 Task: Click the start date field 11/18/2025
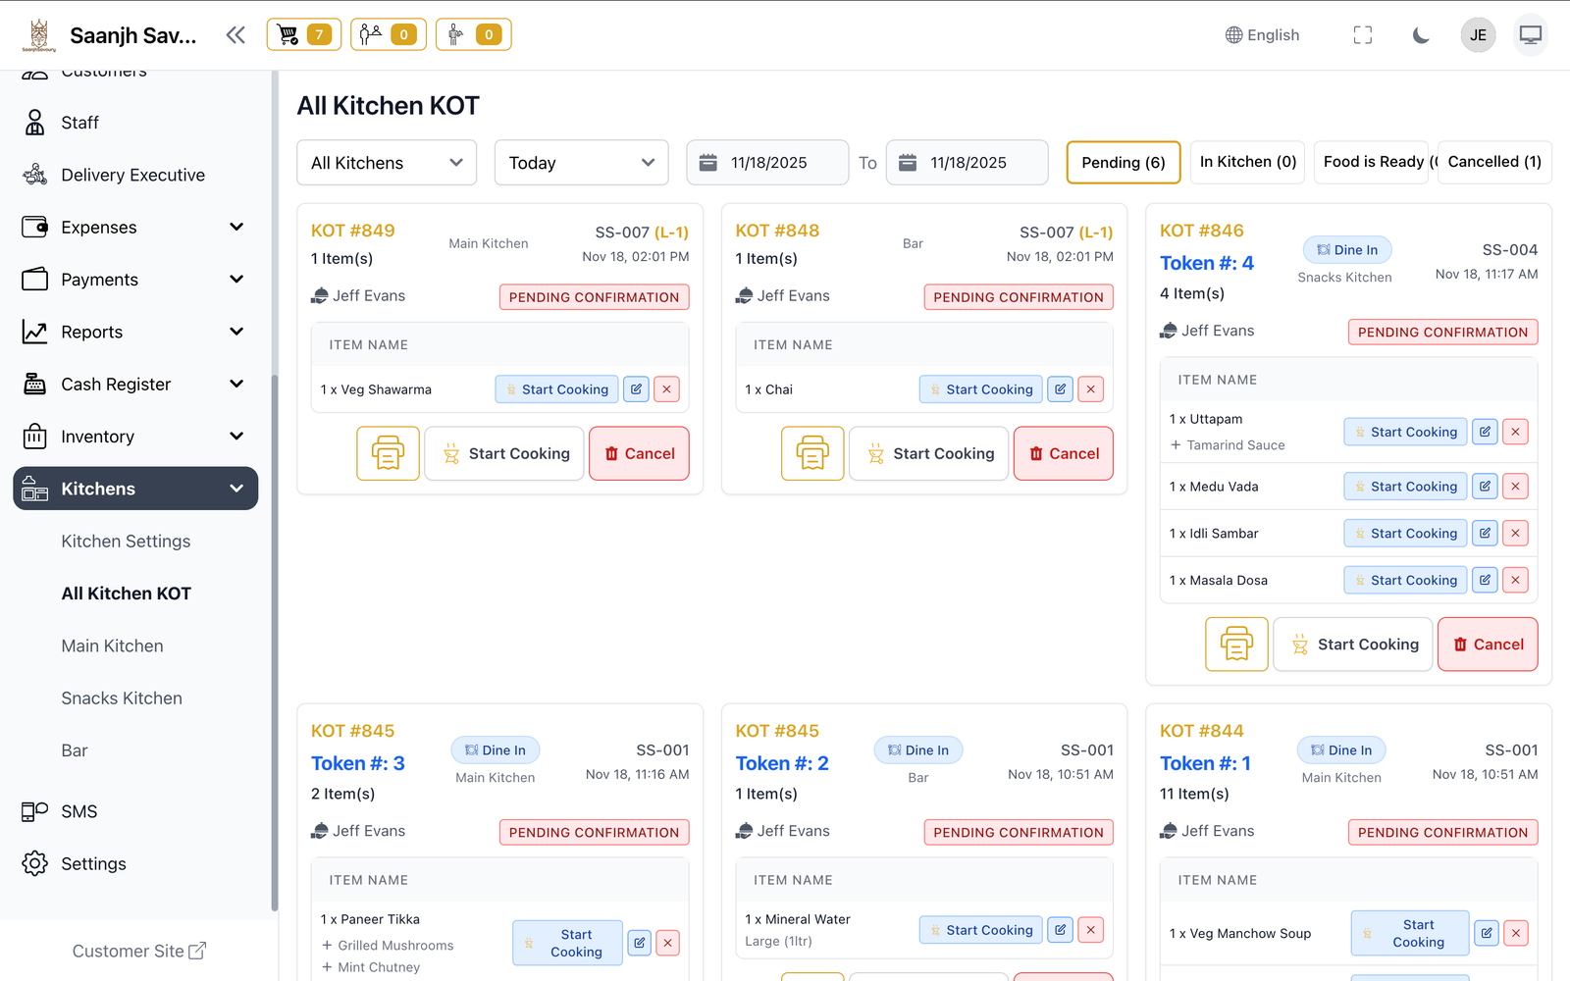click(x=767, y=163)
